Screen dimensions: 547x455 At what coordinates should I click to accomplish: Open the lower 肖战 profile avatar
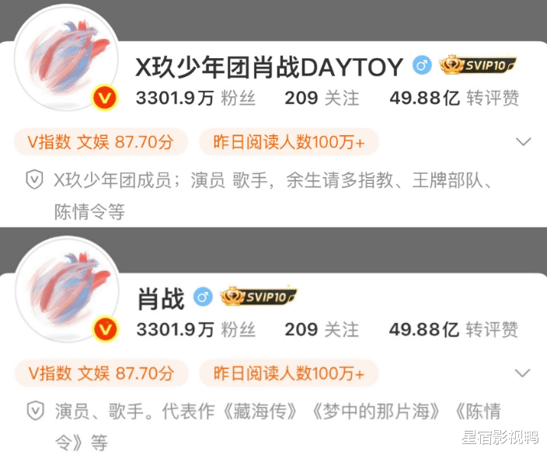pos(68,289)
